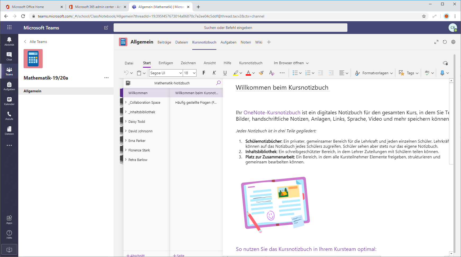Add a new channel tab with plus
This screenshot has height=257, width=461.
(269, 42)
